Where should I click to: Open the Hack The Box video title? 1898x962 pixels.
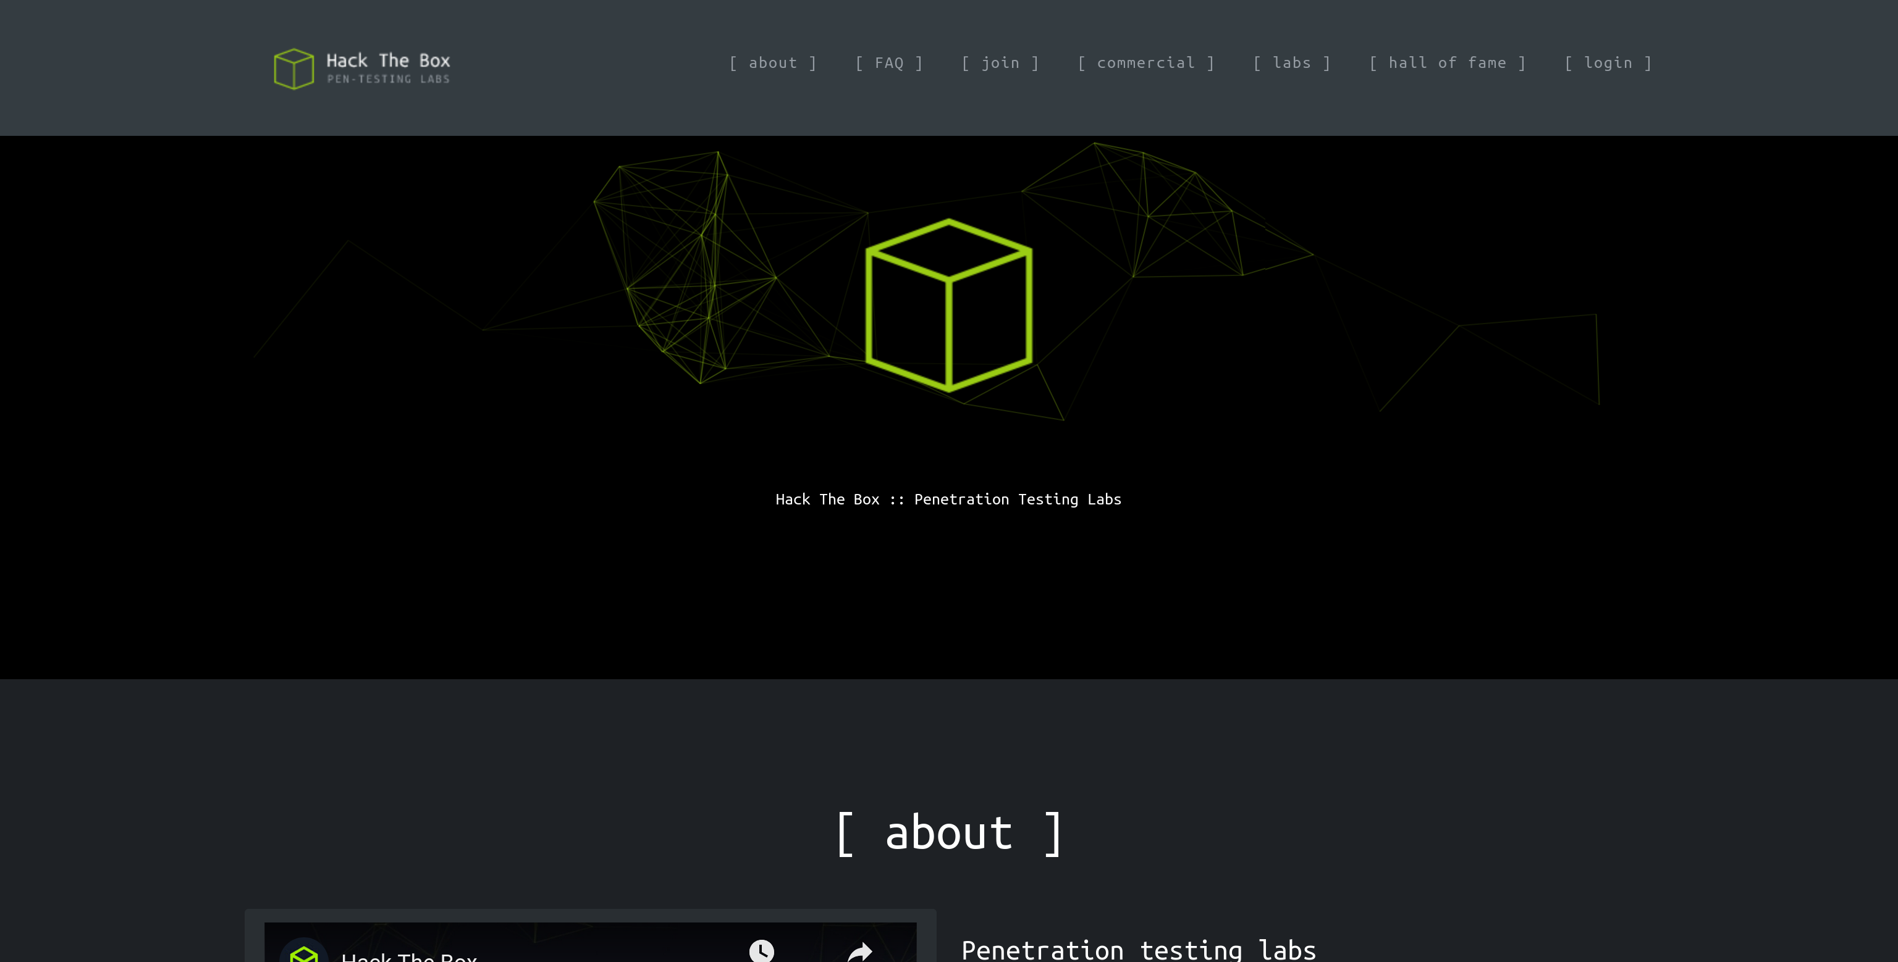pyautogui.click(x=409, y=957)
